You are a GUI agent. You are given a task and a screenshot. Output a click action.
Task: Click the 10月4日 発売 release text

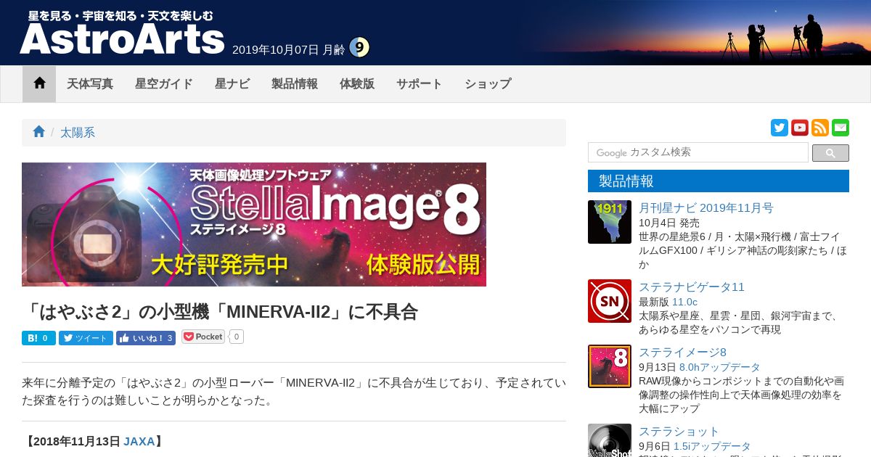669,223
